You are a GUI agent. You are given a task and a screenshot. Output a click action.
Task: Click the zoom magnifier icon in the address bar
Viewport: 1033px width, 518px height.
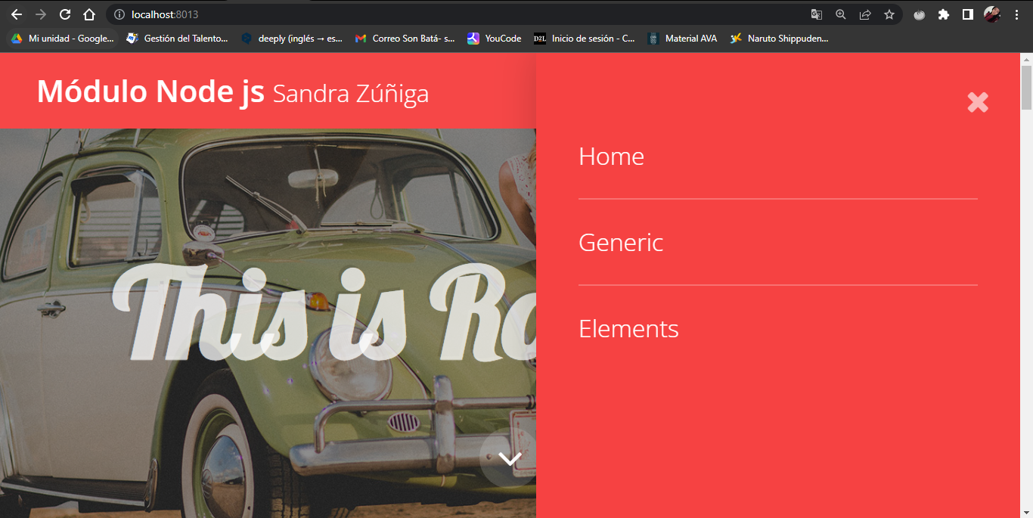840,14
